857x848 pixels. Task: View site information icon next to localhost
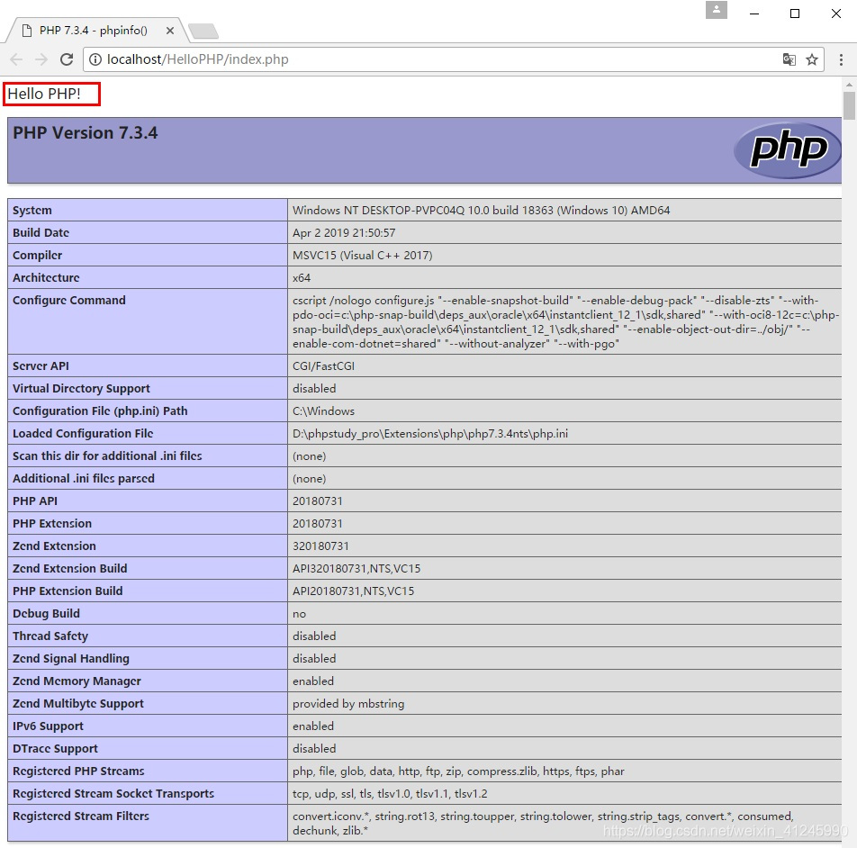pos(95,59)
